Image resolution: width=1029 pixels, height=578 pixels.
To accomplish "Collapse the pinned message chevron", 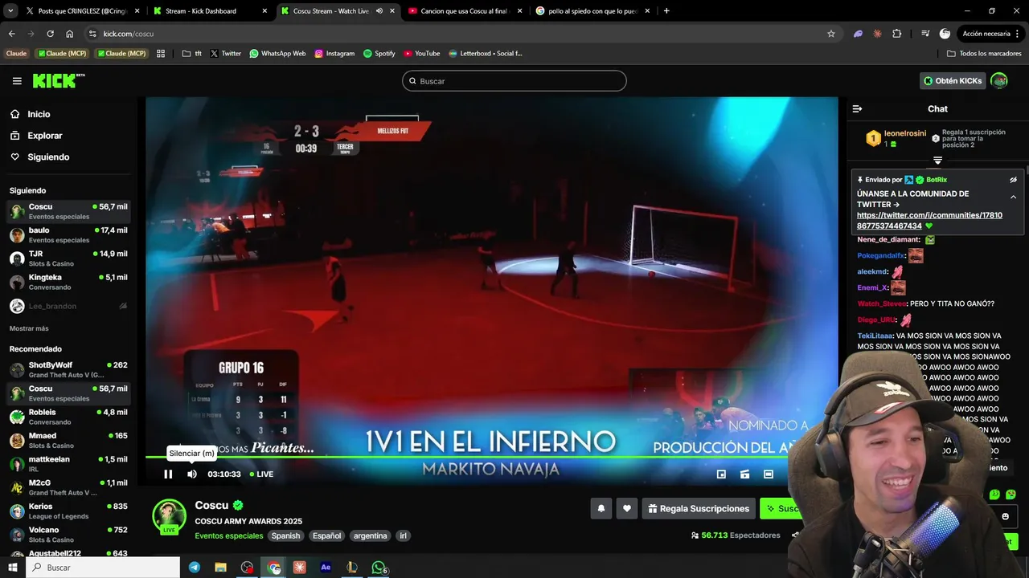I will click(x=1013, y=197).
